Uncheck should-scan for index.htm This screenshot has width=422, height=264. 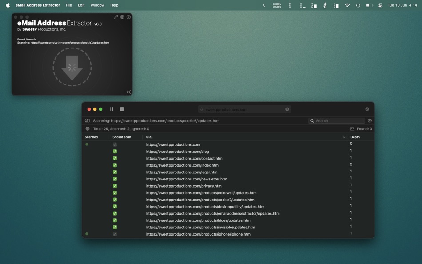coord(115,165)
